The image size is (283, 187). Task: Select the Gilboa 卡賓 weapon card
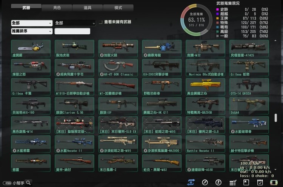tap(31, 87)
